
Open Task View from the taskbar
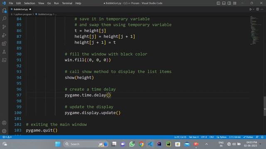(x=114, y=144)
